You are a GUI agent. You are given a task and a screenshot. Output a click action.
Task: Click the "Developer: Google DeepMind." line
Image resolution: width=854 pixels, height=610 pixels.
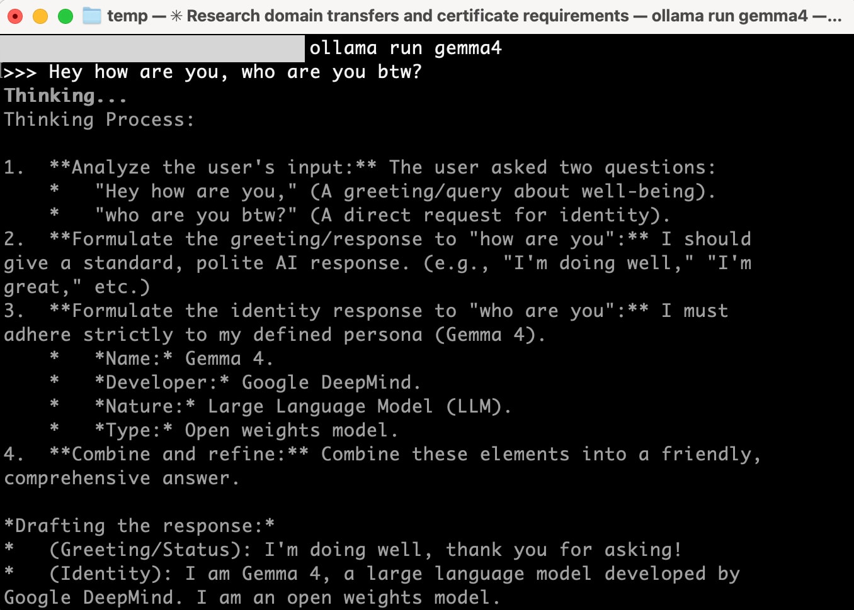(257, 383)
